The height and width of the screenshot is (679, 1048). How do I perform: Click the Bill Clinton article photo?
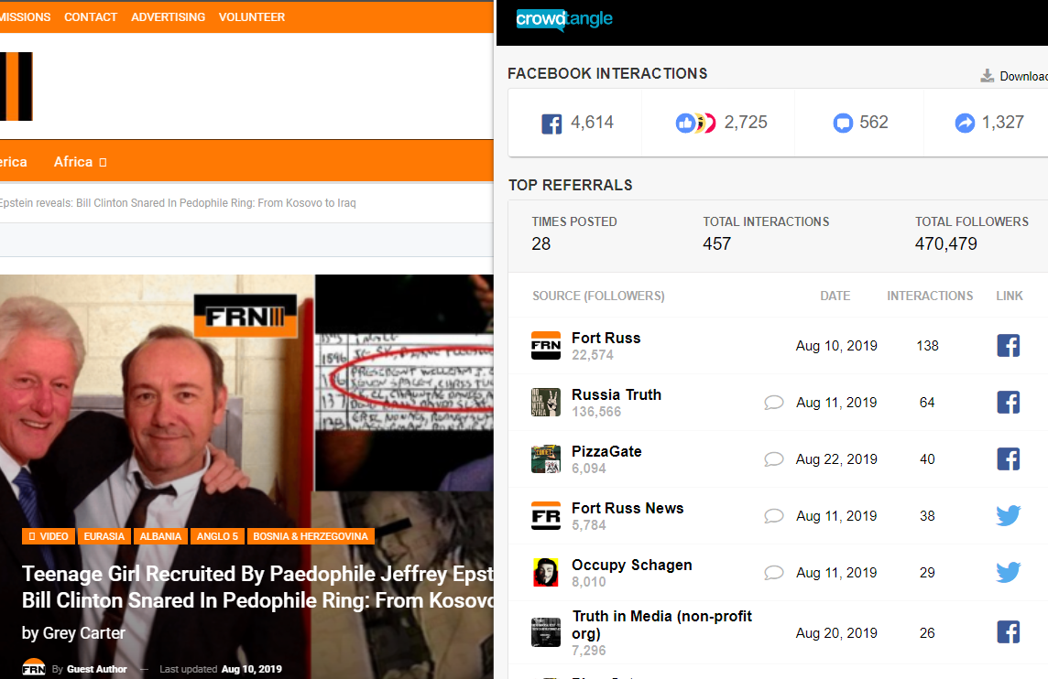[x=246, y=477]
